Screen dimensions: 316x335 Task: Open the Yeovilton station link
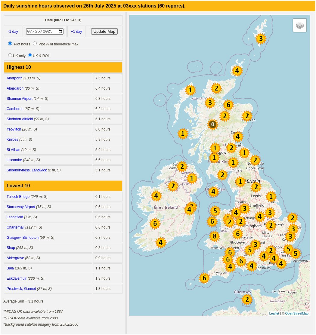[14, 130]
